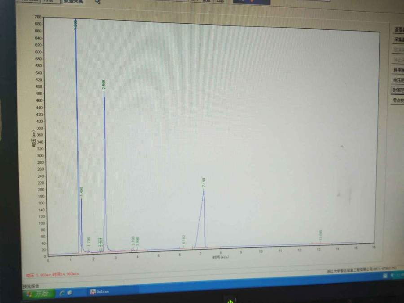The image size is (404, 303).
Task: Click the 电压(mv) y-axis label
Action: 34,139
